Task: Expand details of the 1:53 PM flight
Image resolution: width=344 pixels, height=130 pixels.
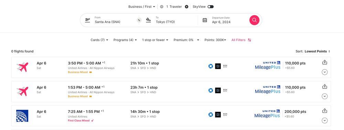Action: click(x=325, y=96)
